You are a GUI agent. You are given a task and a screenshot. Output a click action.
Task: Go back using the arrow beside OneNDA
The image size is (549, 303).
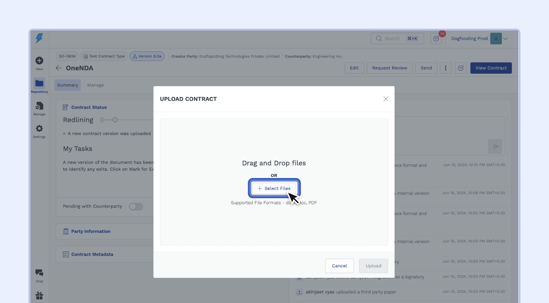coord(59,68)
